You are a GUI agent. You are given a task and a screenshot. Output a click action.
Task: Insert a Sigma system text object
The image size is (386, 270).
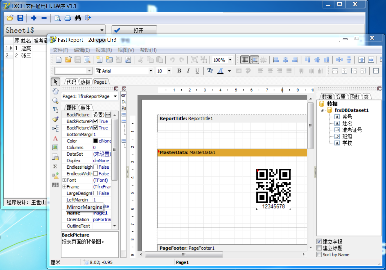(55, 166)
